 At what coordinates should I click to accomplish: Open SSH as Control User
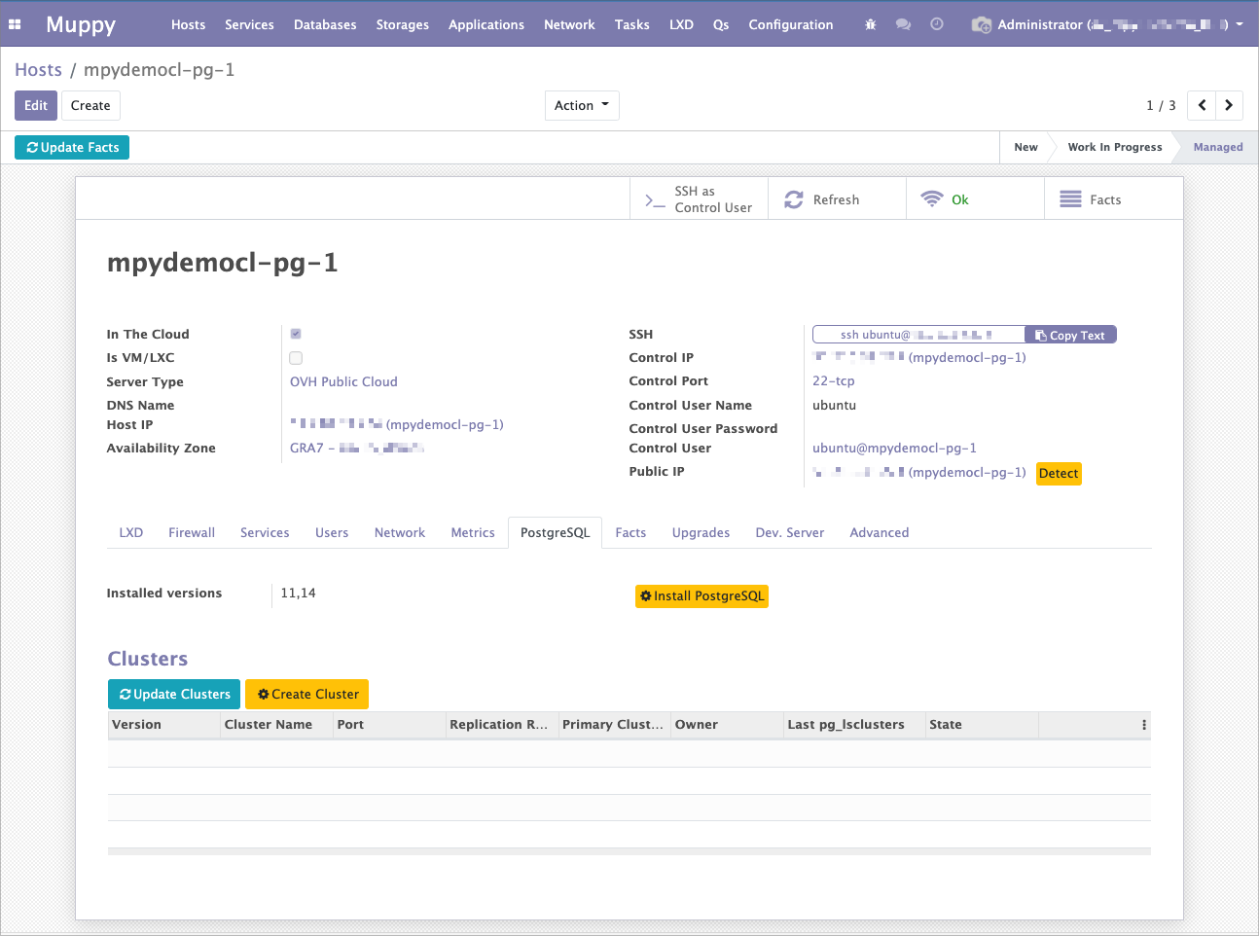click(699, 199)
